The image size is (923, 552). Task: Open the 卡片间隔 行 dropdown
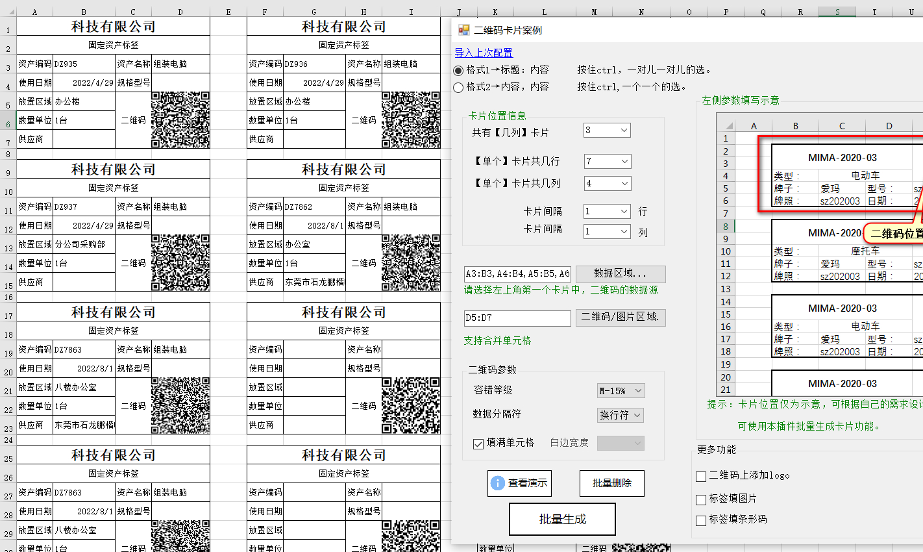[x=607, y=211]
